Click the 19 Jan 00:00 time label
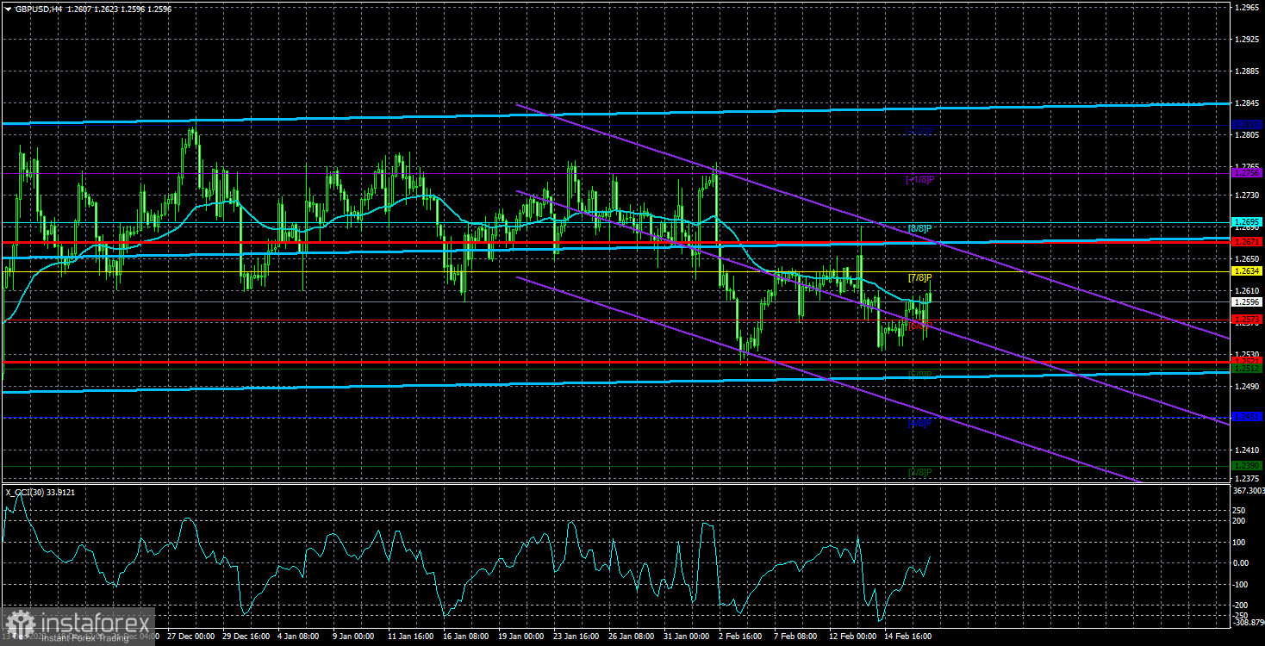 (x=521, y=637)
